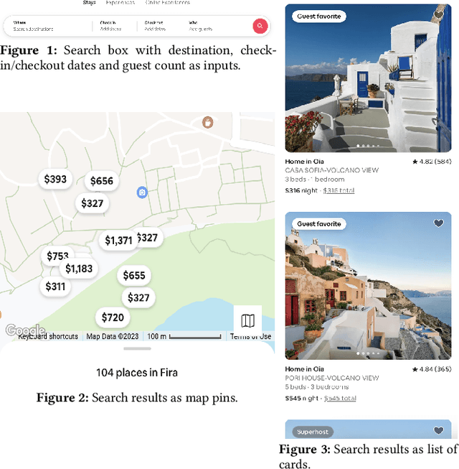Toggle the heart on the Superhost card
Viewport: 459px width, 469px height.
point(439,431)
